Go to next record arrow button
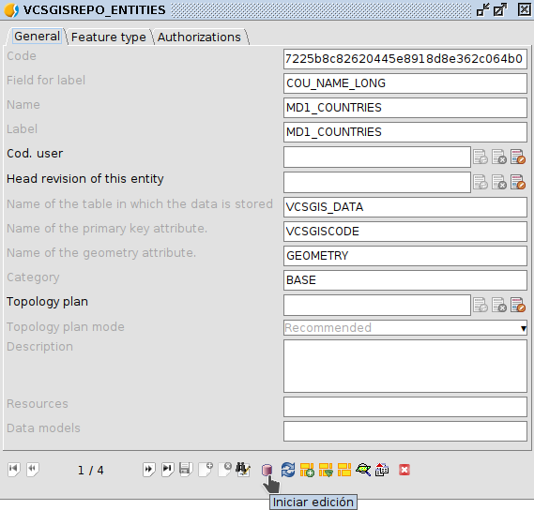The image size is (534, 510). click(149, 470)
